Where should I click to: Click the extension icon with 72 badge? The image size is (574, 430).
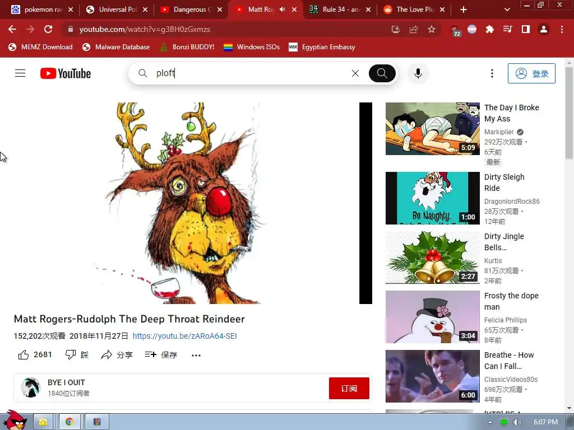(455, 31)
